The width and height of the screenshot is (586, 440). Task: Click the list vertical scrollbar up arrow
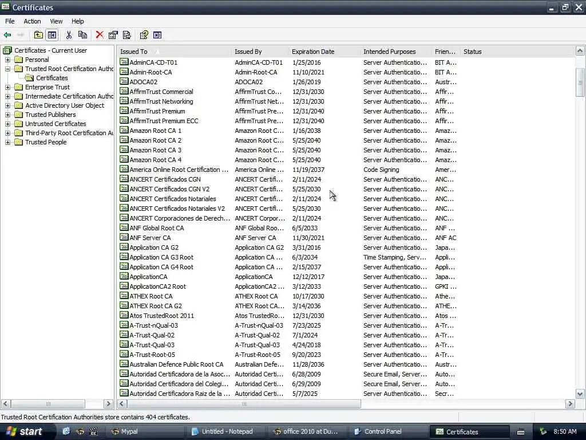[580, 51]
